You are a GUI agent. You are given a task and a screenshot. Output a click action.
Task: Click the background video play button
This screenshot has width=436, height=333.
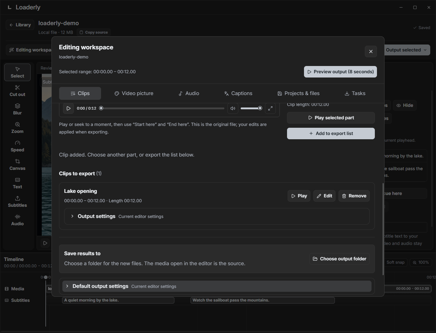click(45, 243)
